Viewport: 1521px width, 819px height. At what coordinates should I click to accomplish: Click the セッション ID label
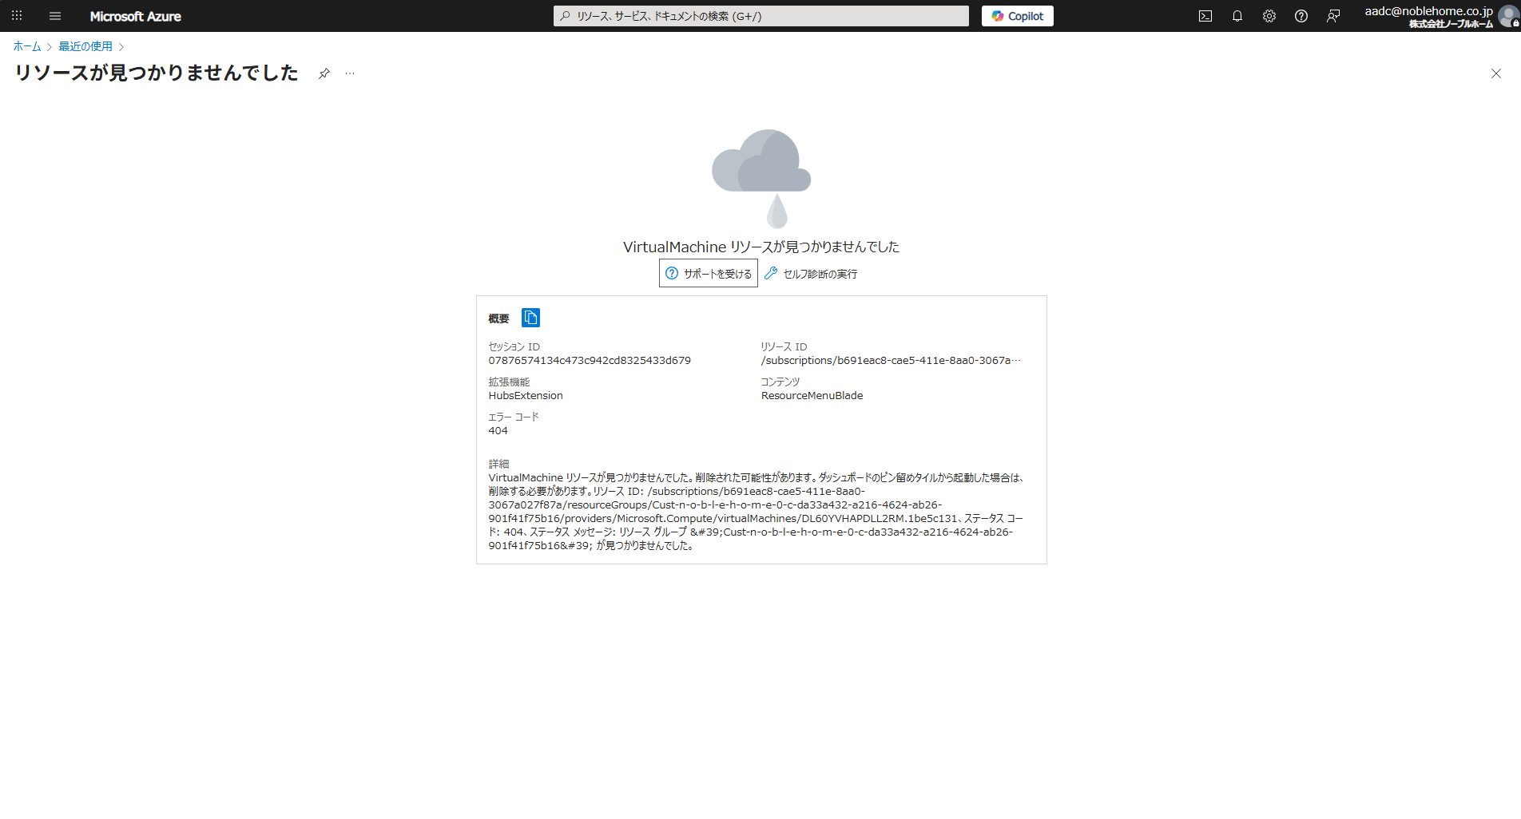tap(514, 346)
